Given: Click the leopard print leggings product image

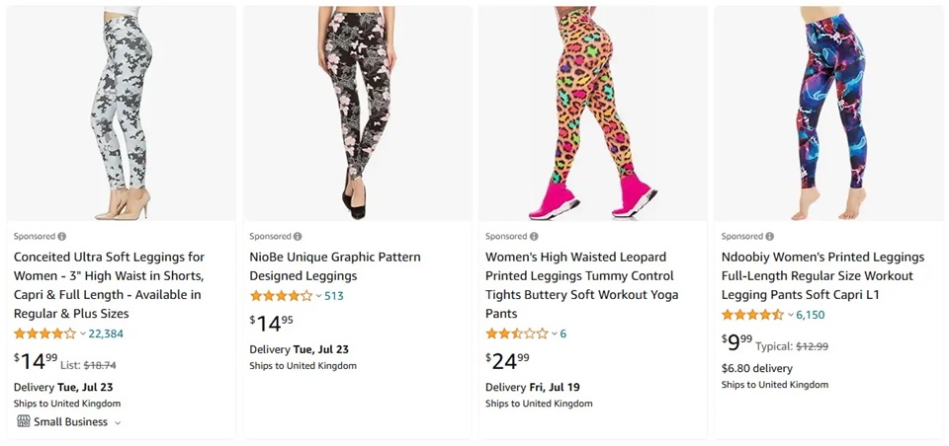Looking at the screenshot, I should click(593, 113).
